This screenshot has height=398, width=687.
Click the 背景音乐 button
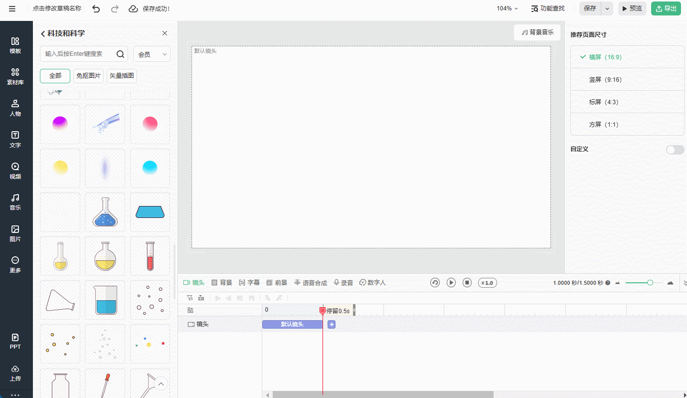click(537, 32)
